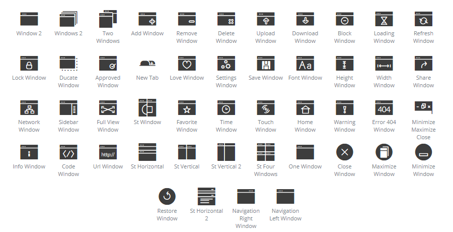Click the Url Window http icon
453x232 pixels.
(x=108, y=152)
